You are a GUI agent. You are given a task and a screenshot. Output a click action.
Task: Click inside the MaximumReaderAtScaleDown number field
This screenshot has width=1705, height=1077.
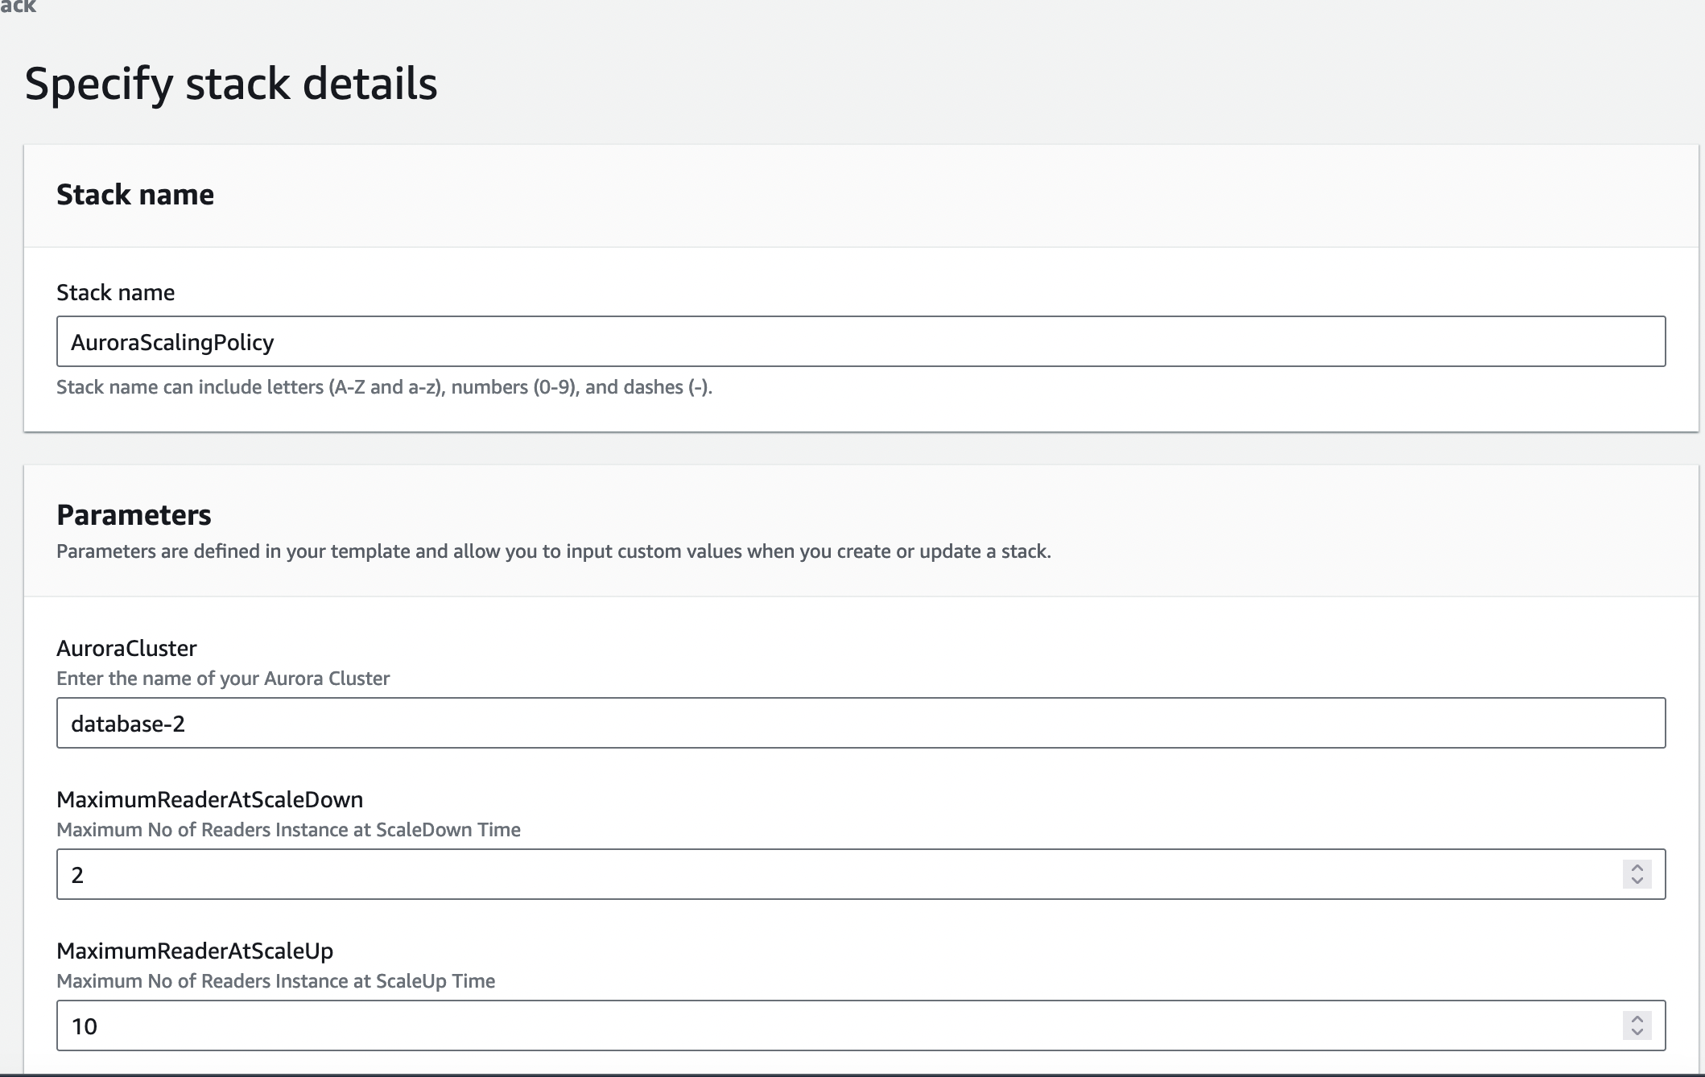[837, 875]
